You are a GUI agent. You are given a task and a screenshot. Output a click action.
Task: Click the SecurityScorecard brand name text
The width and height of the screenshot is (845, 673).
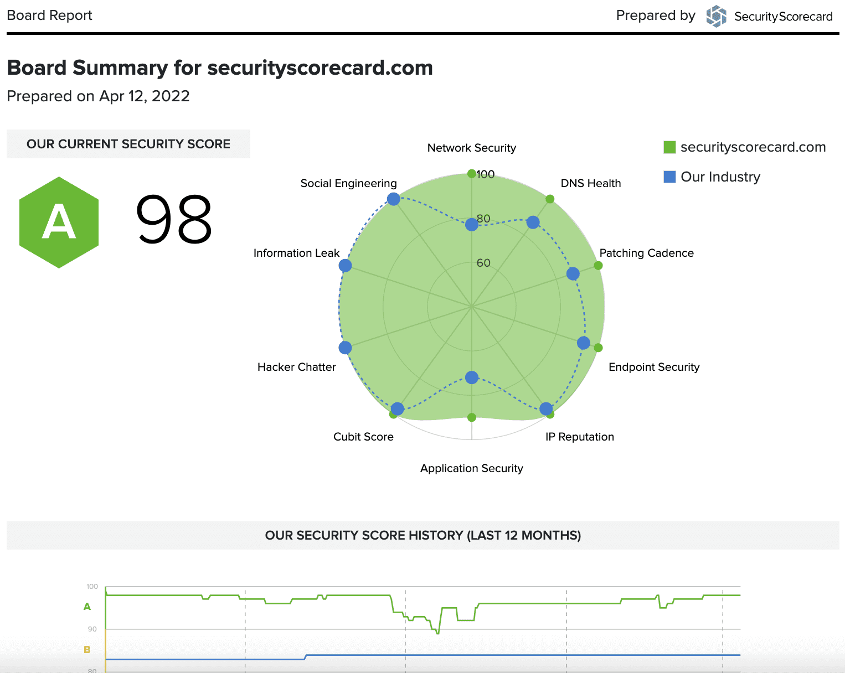click(x=784, y=17)
